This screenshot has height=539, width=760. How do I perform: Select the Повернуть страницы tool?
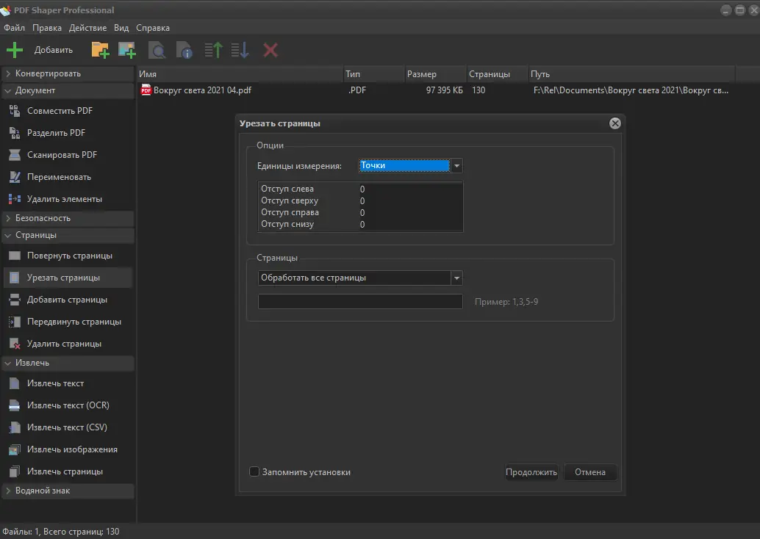[68, 255]
